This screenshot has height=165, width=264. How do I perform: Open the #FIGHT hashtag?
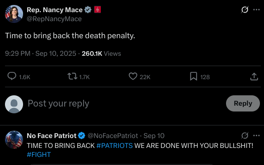click(x=39, y=155)
